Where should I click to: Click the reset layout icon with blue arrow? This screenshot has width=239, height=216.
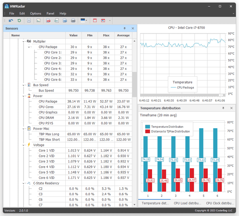point(103,20)
